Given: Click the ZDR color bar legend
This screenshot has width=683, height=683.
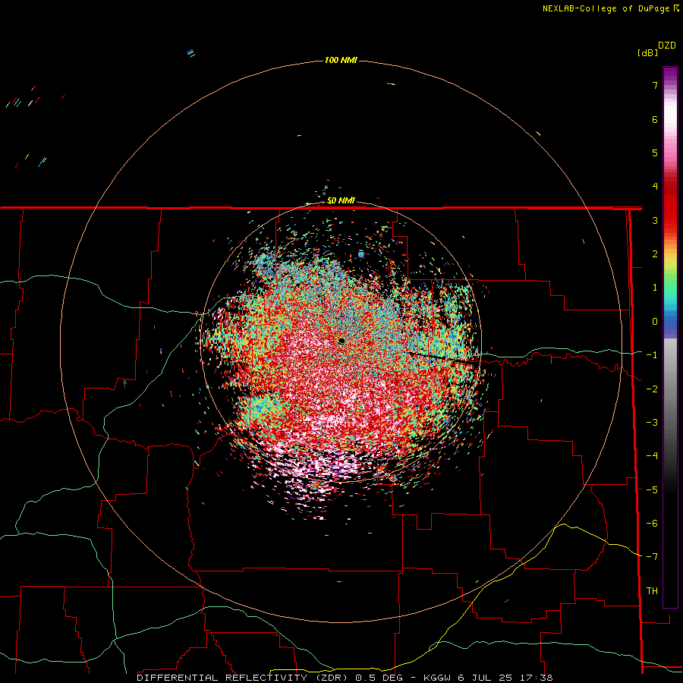Looking at the screenshot, I should [x=670, y=337].
